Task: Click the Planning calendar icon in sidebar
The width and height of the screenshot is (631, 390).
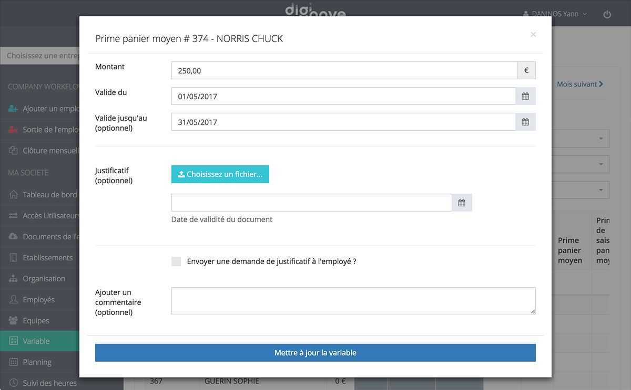Action: pos(14,362)
